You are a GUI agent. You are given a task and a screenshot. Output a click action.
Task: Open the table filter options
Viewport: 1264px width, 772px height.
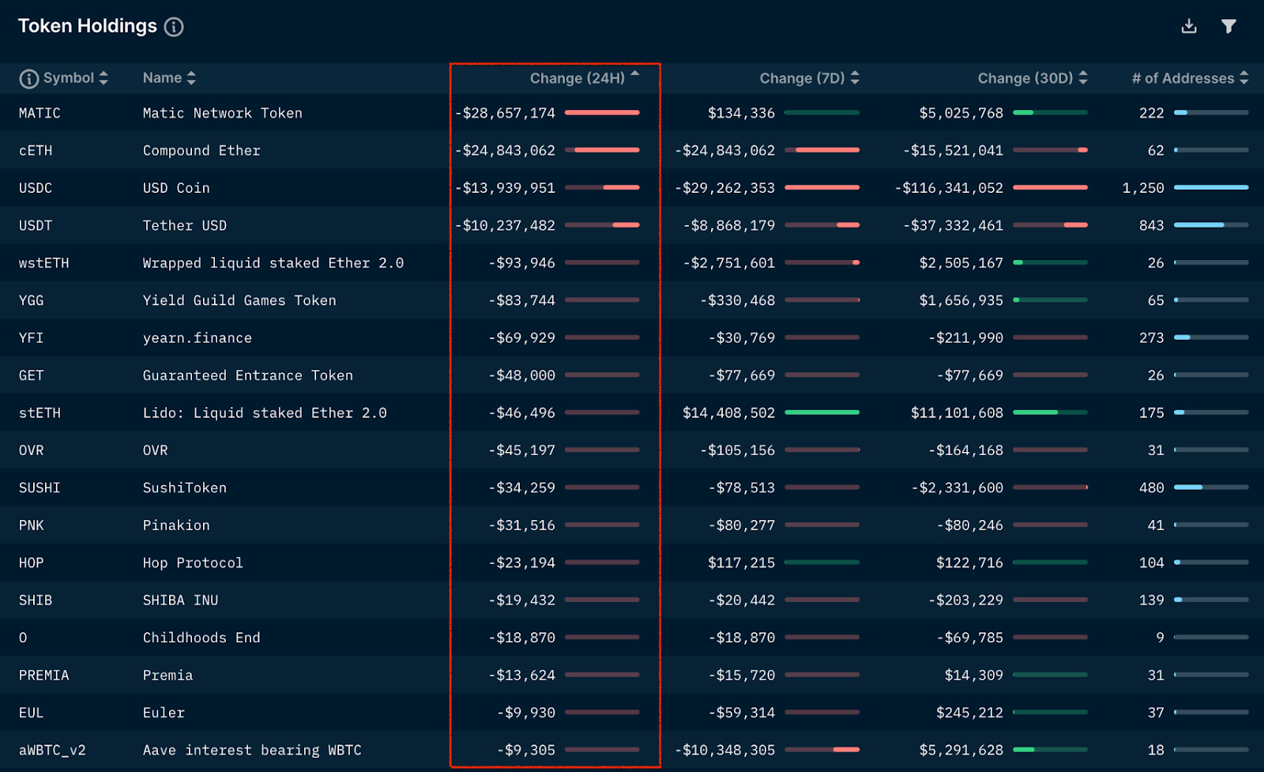1228,26
